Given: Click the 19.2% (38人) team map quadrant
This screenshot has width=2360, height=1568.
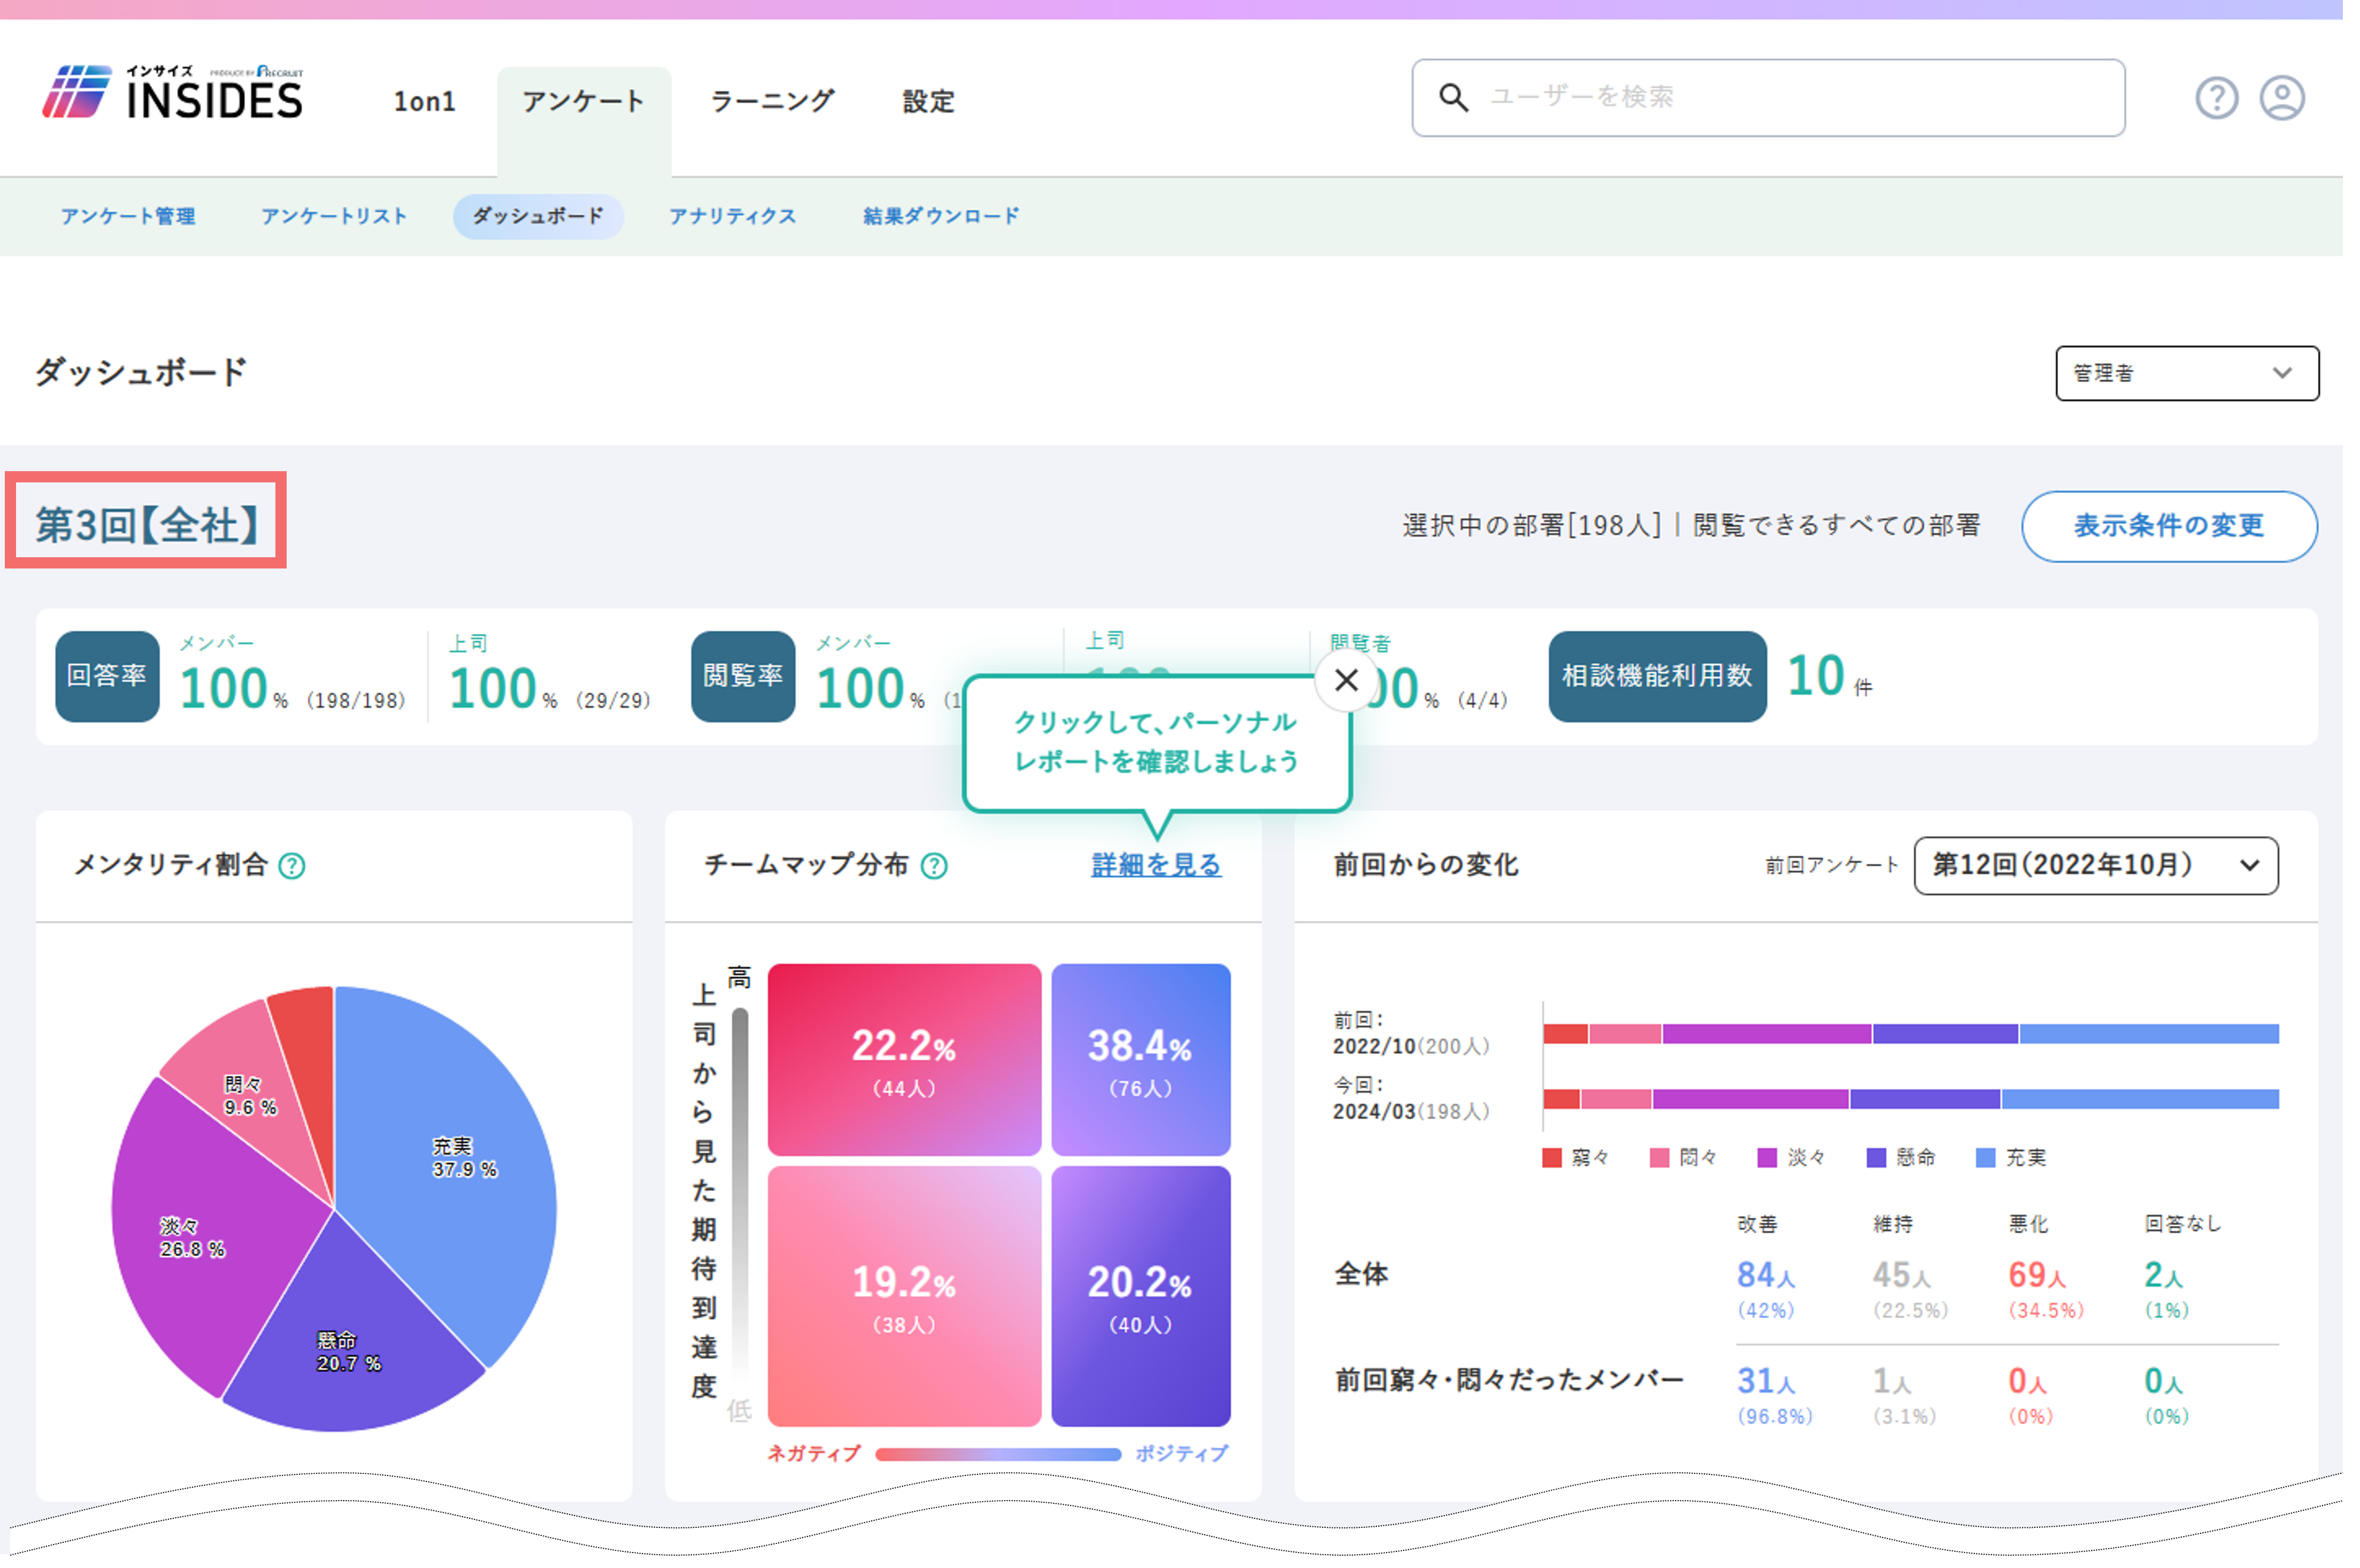Looking at the screenshot, I should pos(904,1296).
